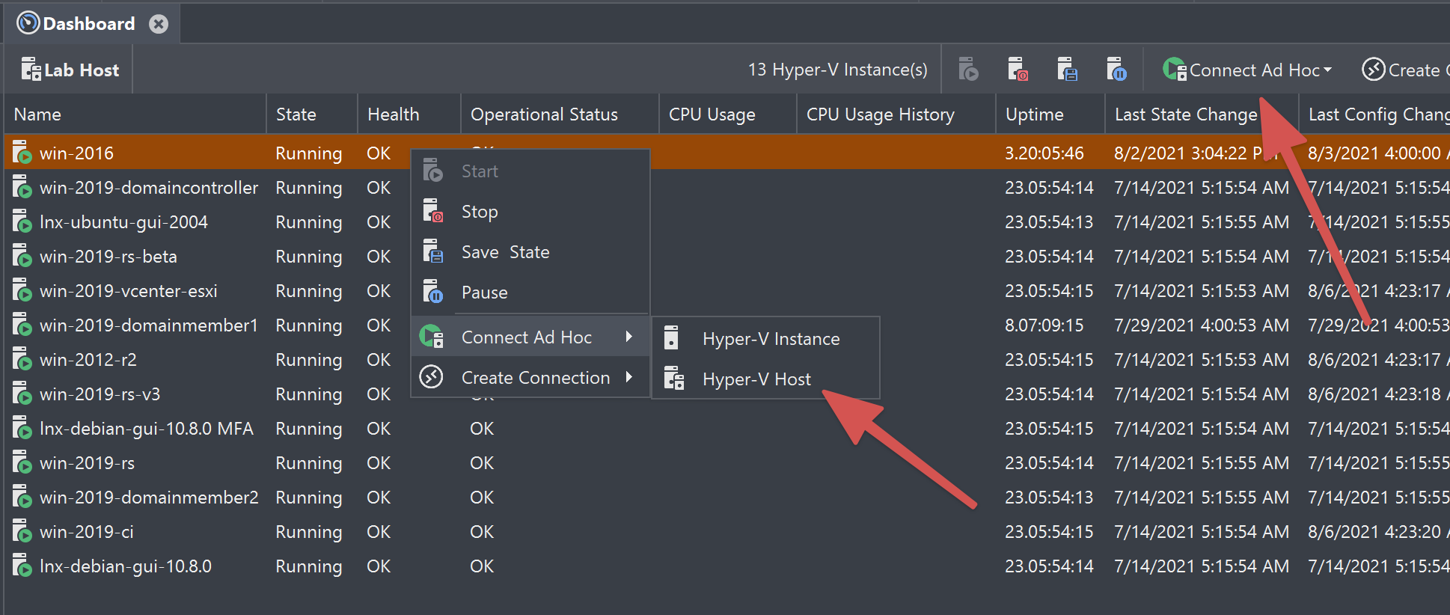Click the Lab Host button
1450x615 pixels.
(70, 70)
